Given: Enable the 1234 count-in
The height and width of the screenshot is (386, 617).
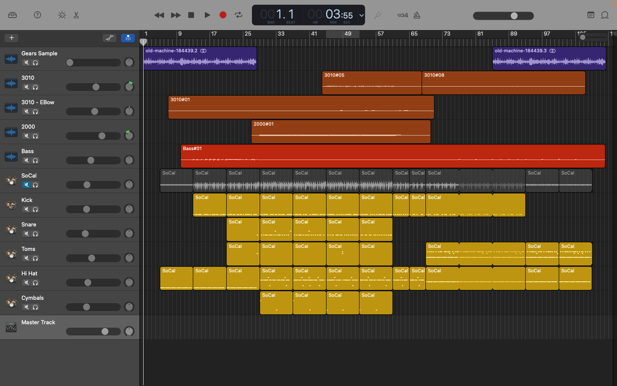Looking at the screenshot, I should [402, 15].
